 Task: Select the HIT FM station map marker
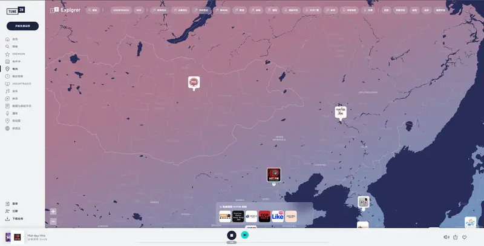[273, 175]
